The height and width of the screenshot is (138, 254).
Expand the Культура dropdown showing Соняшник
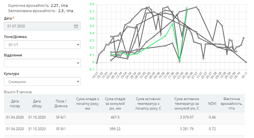click(42, 82)
